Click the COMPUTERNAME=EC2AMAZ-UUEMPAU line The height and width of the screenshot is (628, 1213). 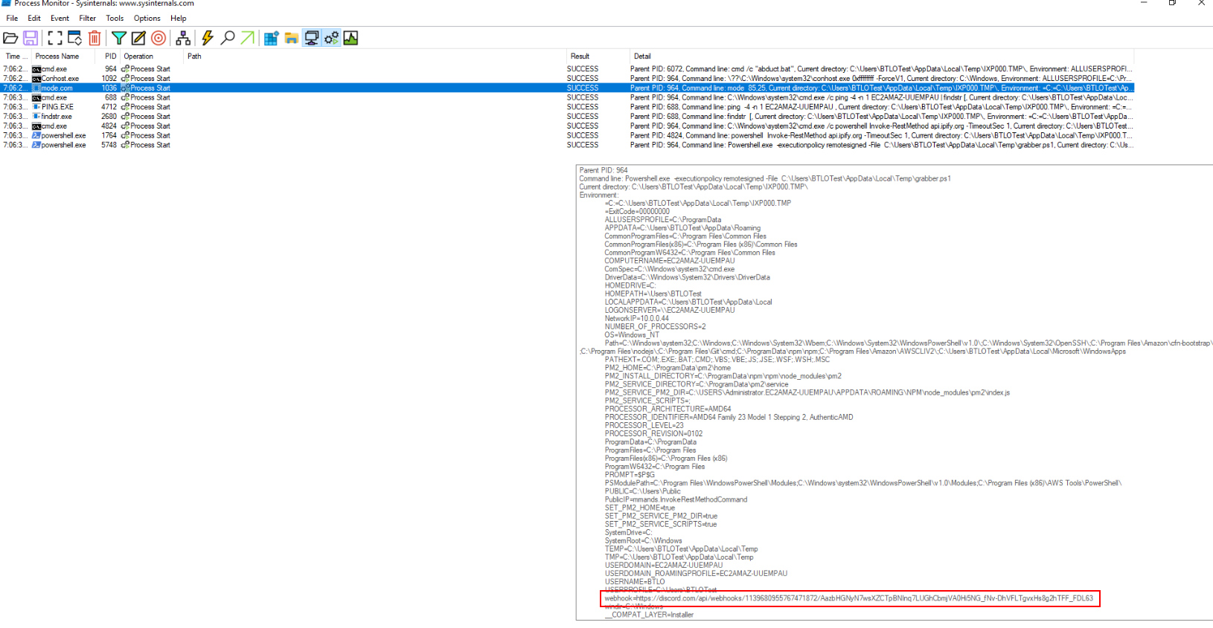click(x=670, y=261)
